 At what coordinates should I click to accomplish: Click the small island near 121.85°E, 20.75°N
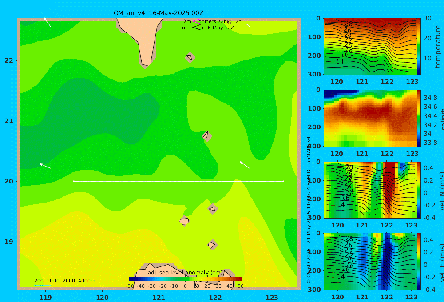[x=207, y=136]
